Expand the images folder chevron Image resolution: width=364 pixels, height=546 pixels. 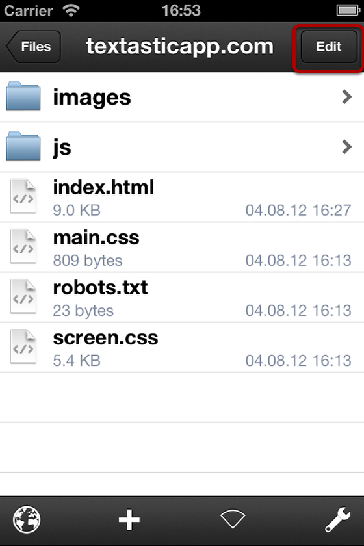[347, 97]
